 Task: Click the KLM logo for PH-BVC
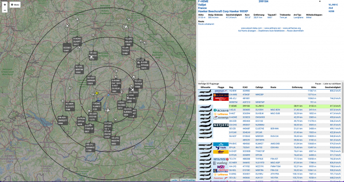click(x=222, y=144)
